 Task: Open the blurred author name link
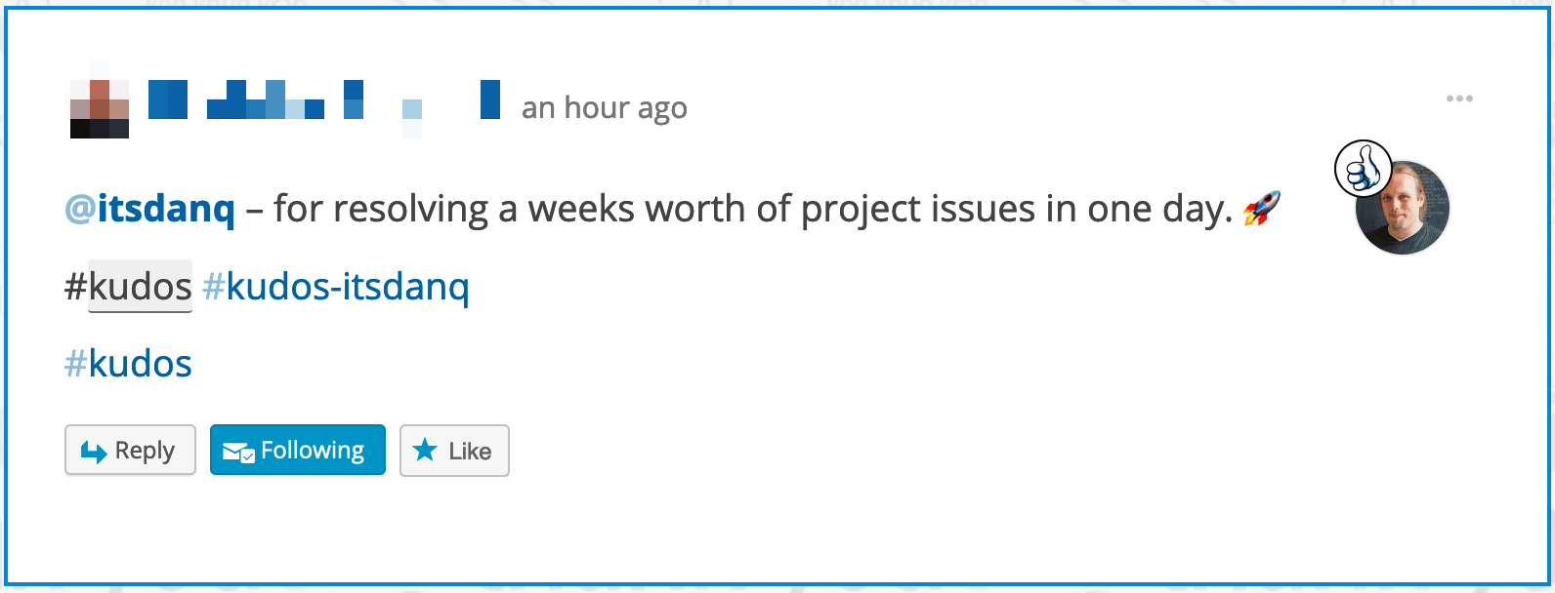(324, 100)
